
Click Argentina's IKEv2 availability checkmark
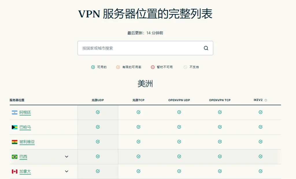260,112
